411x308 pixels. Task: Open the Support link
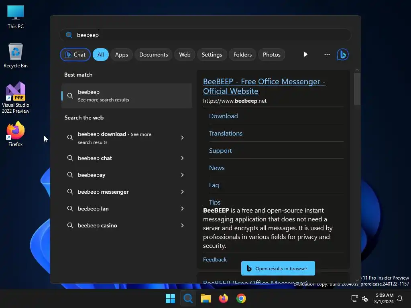[220, 151]
